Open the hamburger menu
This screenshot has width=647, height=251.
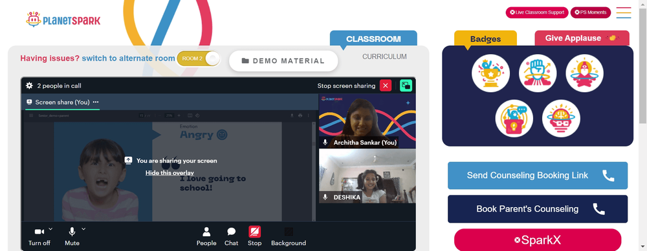[x=624, y=13]
